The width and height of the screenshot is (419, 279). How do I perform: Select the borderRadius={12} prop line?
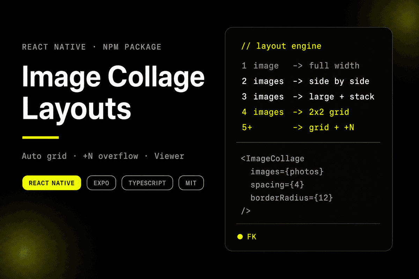pyautogui.click(x=292, y=198)
